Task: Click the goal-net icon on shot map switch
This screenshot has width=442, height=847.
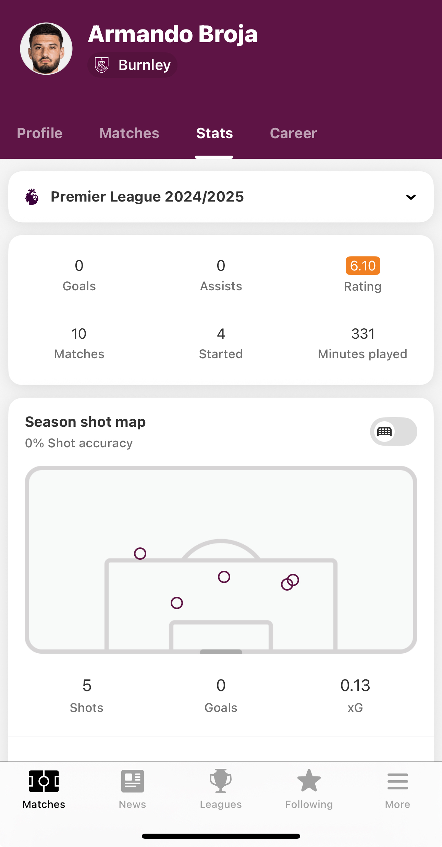Action: (x=384, y=432)
